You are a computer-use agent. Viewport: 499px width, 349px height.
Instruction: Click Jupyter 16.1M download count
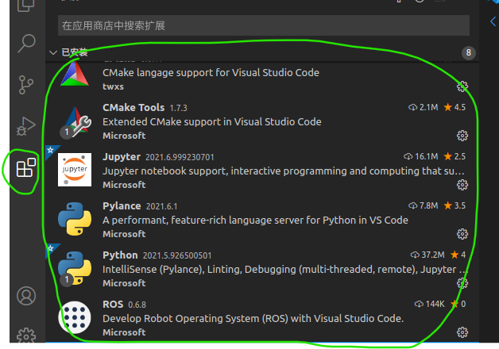pos(420,156)
